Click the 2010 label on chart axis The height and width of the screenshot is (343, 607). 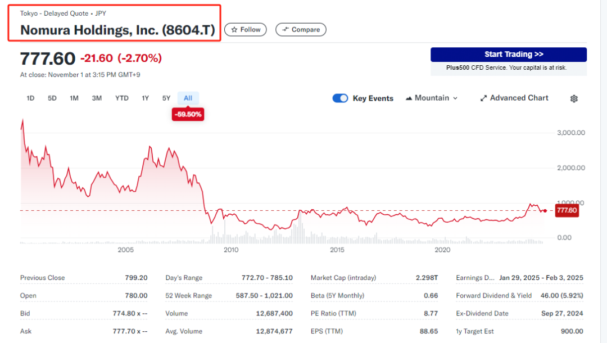[231, 250]
